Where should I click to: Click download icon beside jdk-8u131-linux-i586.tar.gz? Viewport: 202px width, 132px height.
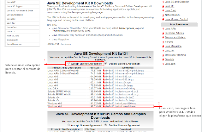tap(104, 79)
